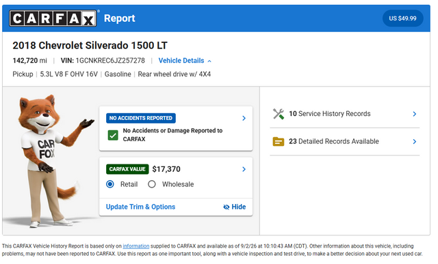The height and width of the screenshot is (264, 438).
Task: Click the VIN 1GCNKREC6JZ257278 text
Action: coord(103,61)
